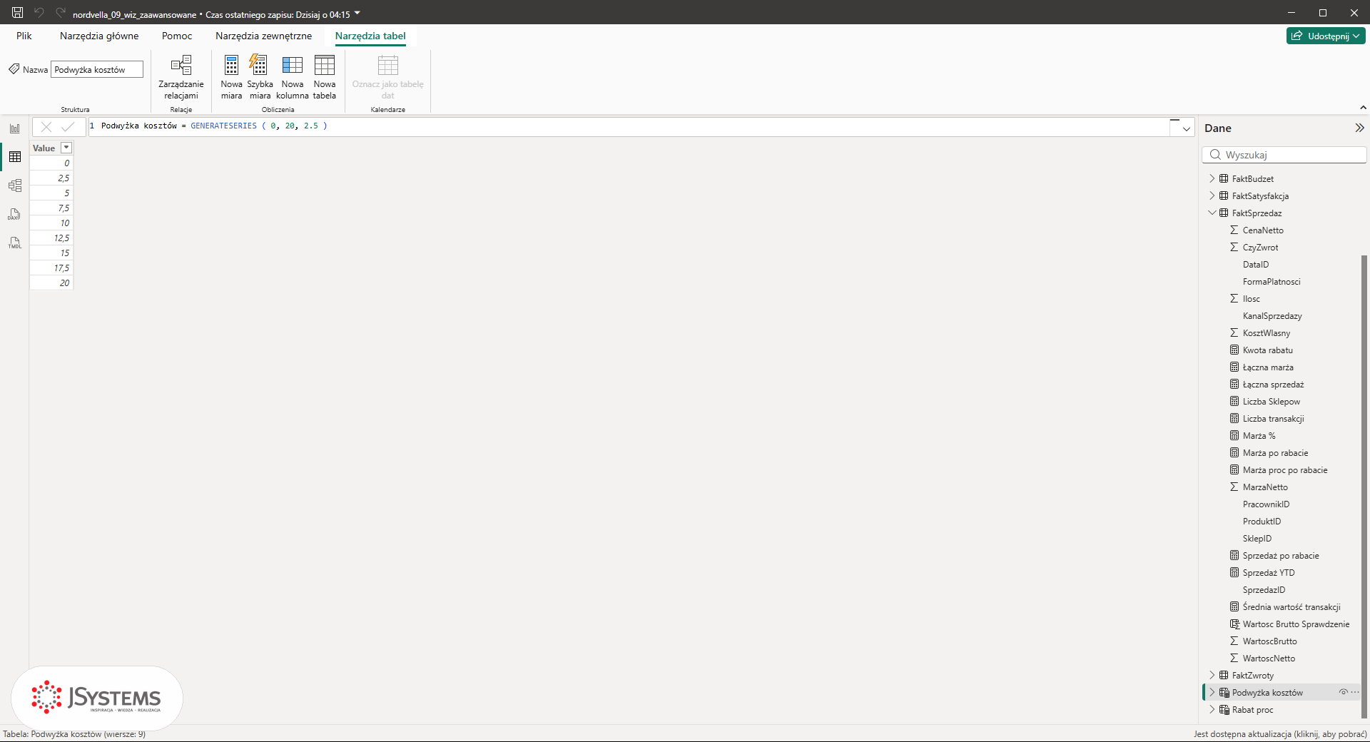Select the KosztWlasny field
Screen dimensions: 1370x742
pyautogui.click(x=1267, y=332)
